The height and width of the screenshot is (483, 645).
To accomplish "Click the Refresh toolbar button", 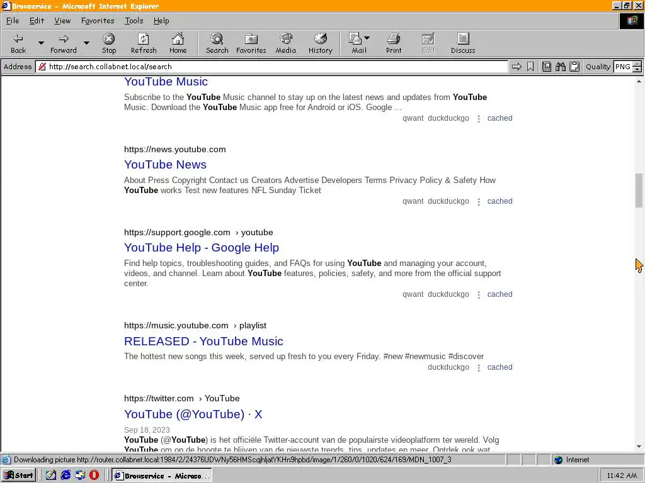I will pyautogui.click(x=144, y=43).
